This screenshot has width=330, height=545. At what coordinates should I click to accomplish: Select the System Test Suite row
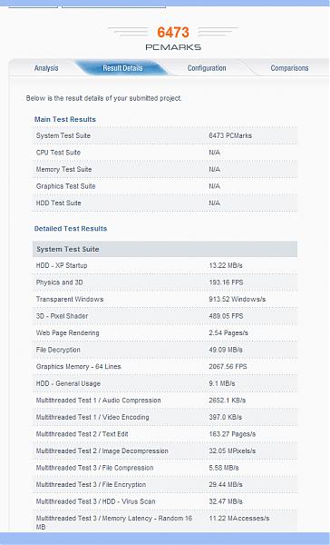(x=165, y=135)
